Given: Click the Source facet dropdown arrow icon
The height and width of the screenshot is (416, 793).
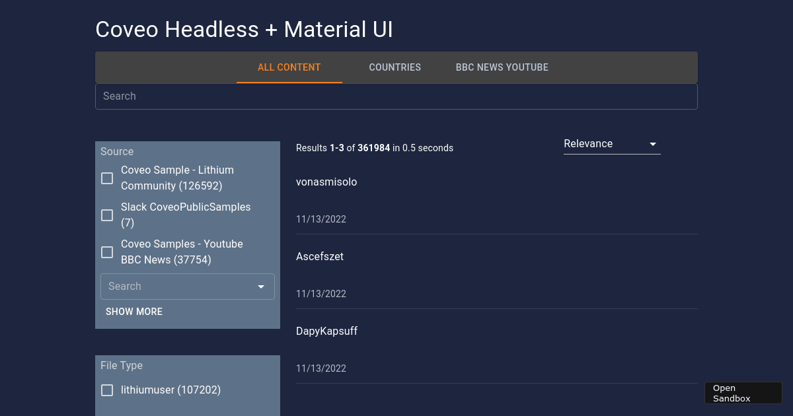Looking at the screenshot, I should click(260, 286).
